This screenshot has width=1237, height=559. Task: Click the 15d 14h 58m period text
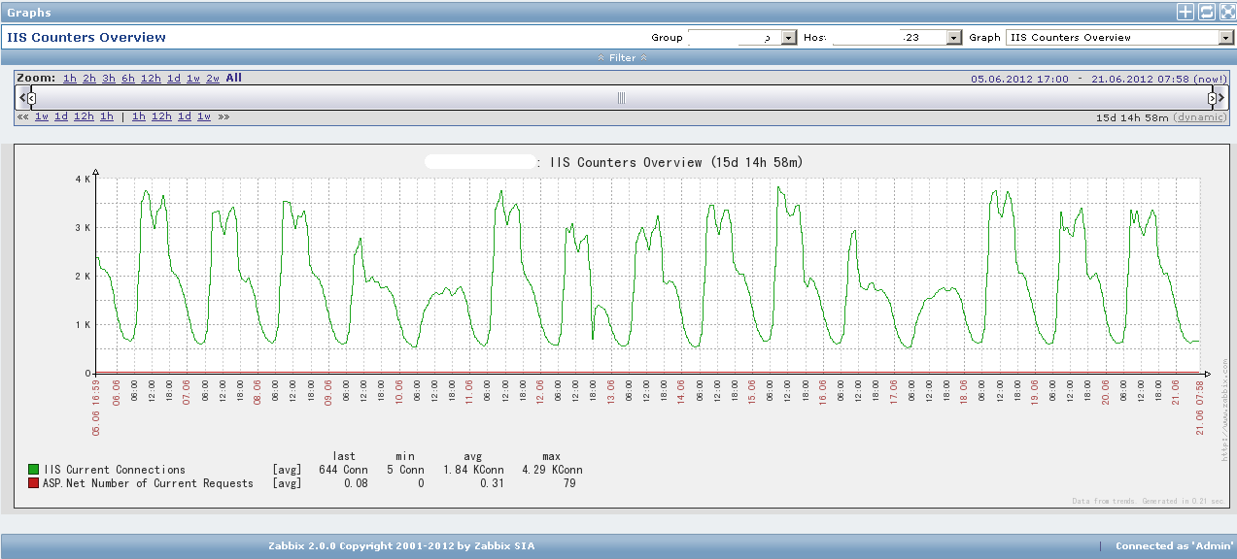click(1132, 117)
